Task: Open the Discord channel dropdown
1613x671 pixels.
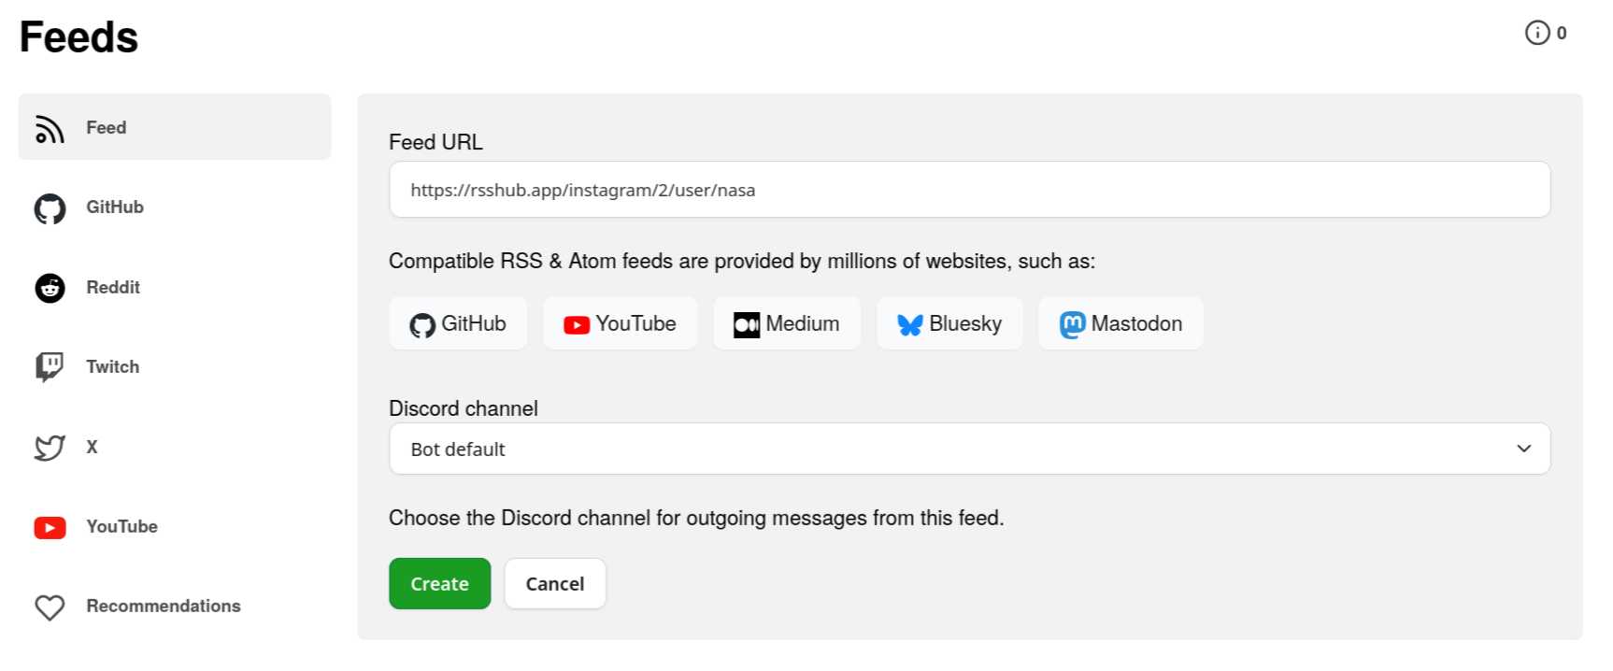Action: (969, 449)
